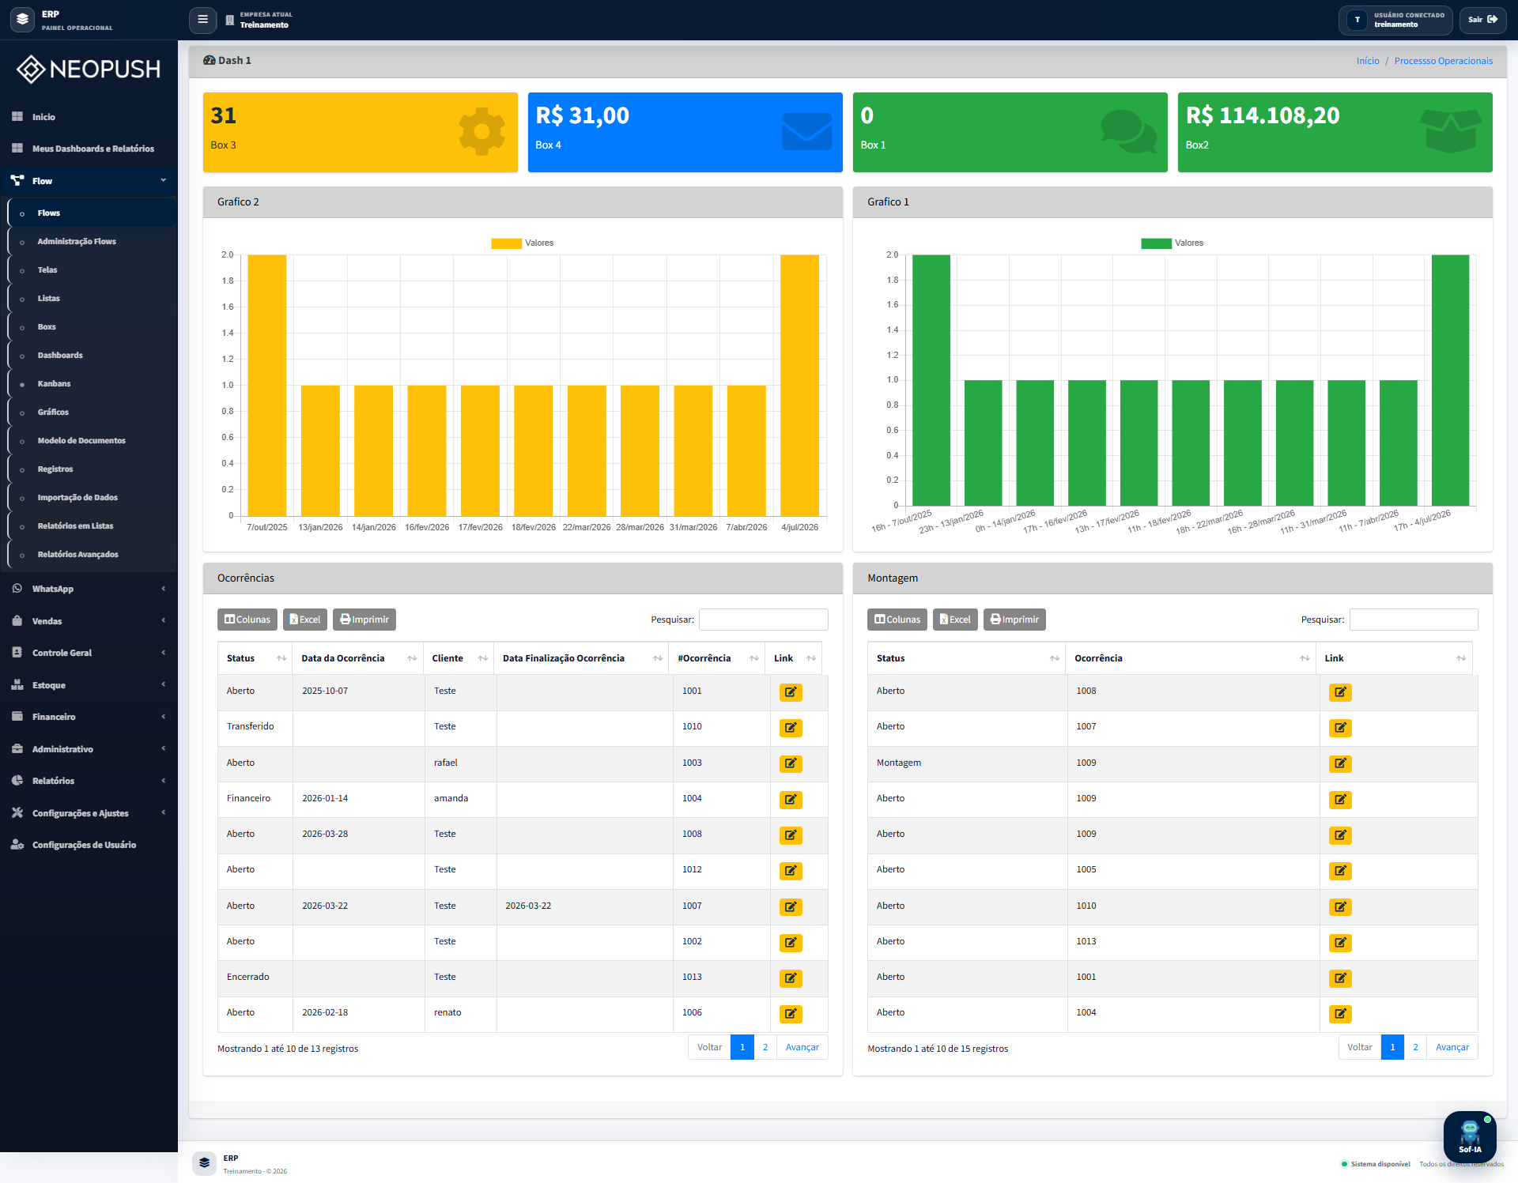Sort by Data Finalização Ocorrência column
The width and height of the screenshot is (1518, 1183).
(x=582, y=658)
